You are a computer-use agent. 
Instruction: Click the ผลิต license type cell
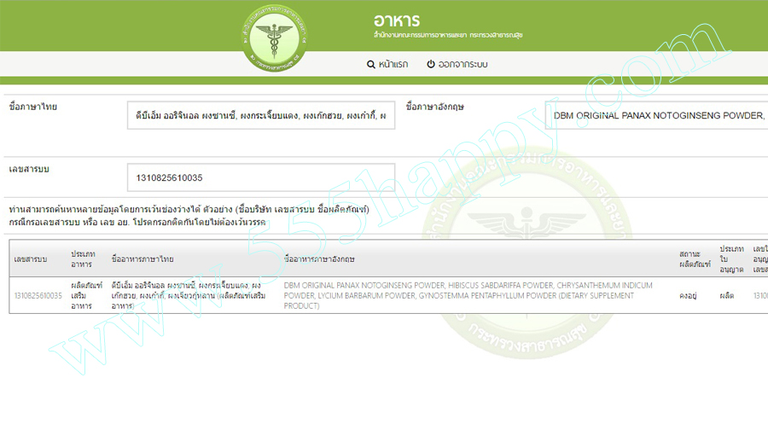click(x=726, y=296)
